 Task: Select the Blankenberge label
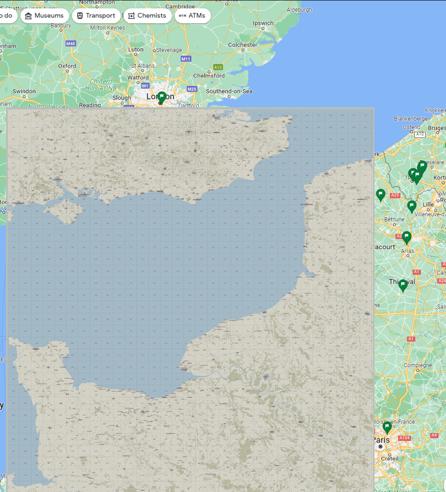(411, 119)
